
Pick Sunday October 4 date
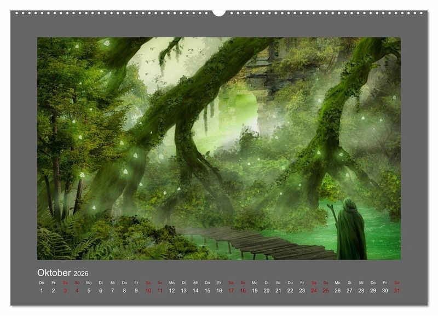77,291
